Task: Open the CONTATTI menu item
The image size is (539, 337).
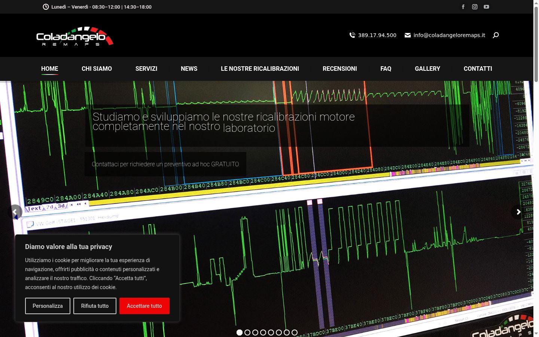Action: [478, 69]
